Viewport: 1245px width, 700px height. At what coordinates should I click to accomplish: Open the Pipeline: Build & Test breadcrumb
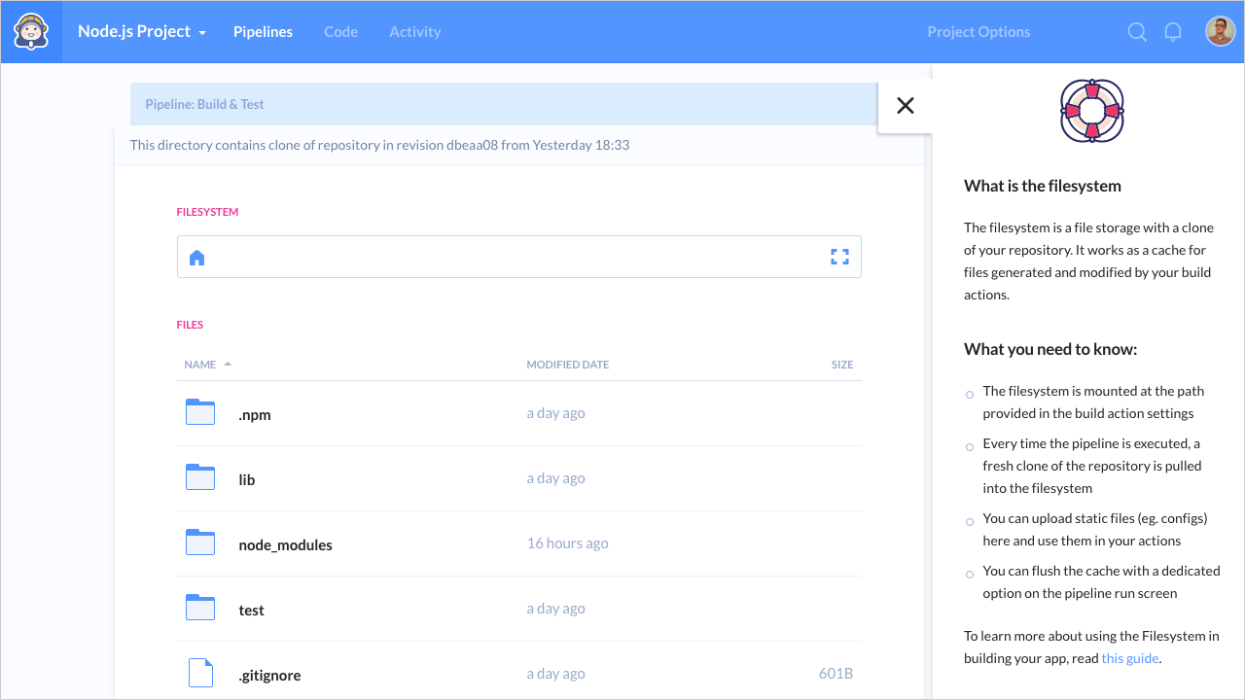point(204,104)
